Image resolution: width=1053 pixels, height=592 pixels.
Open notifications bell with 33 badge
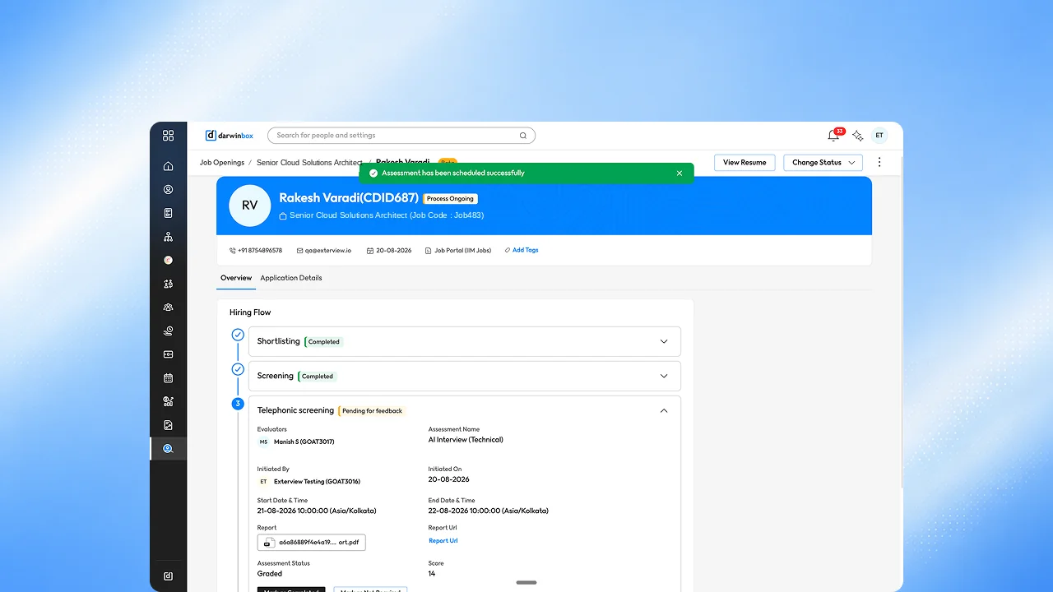(834, 136)
